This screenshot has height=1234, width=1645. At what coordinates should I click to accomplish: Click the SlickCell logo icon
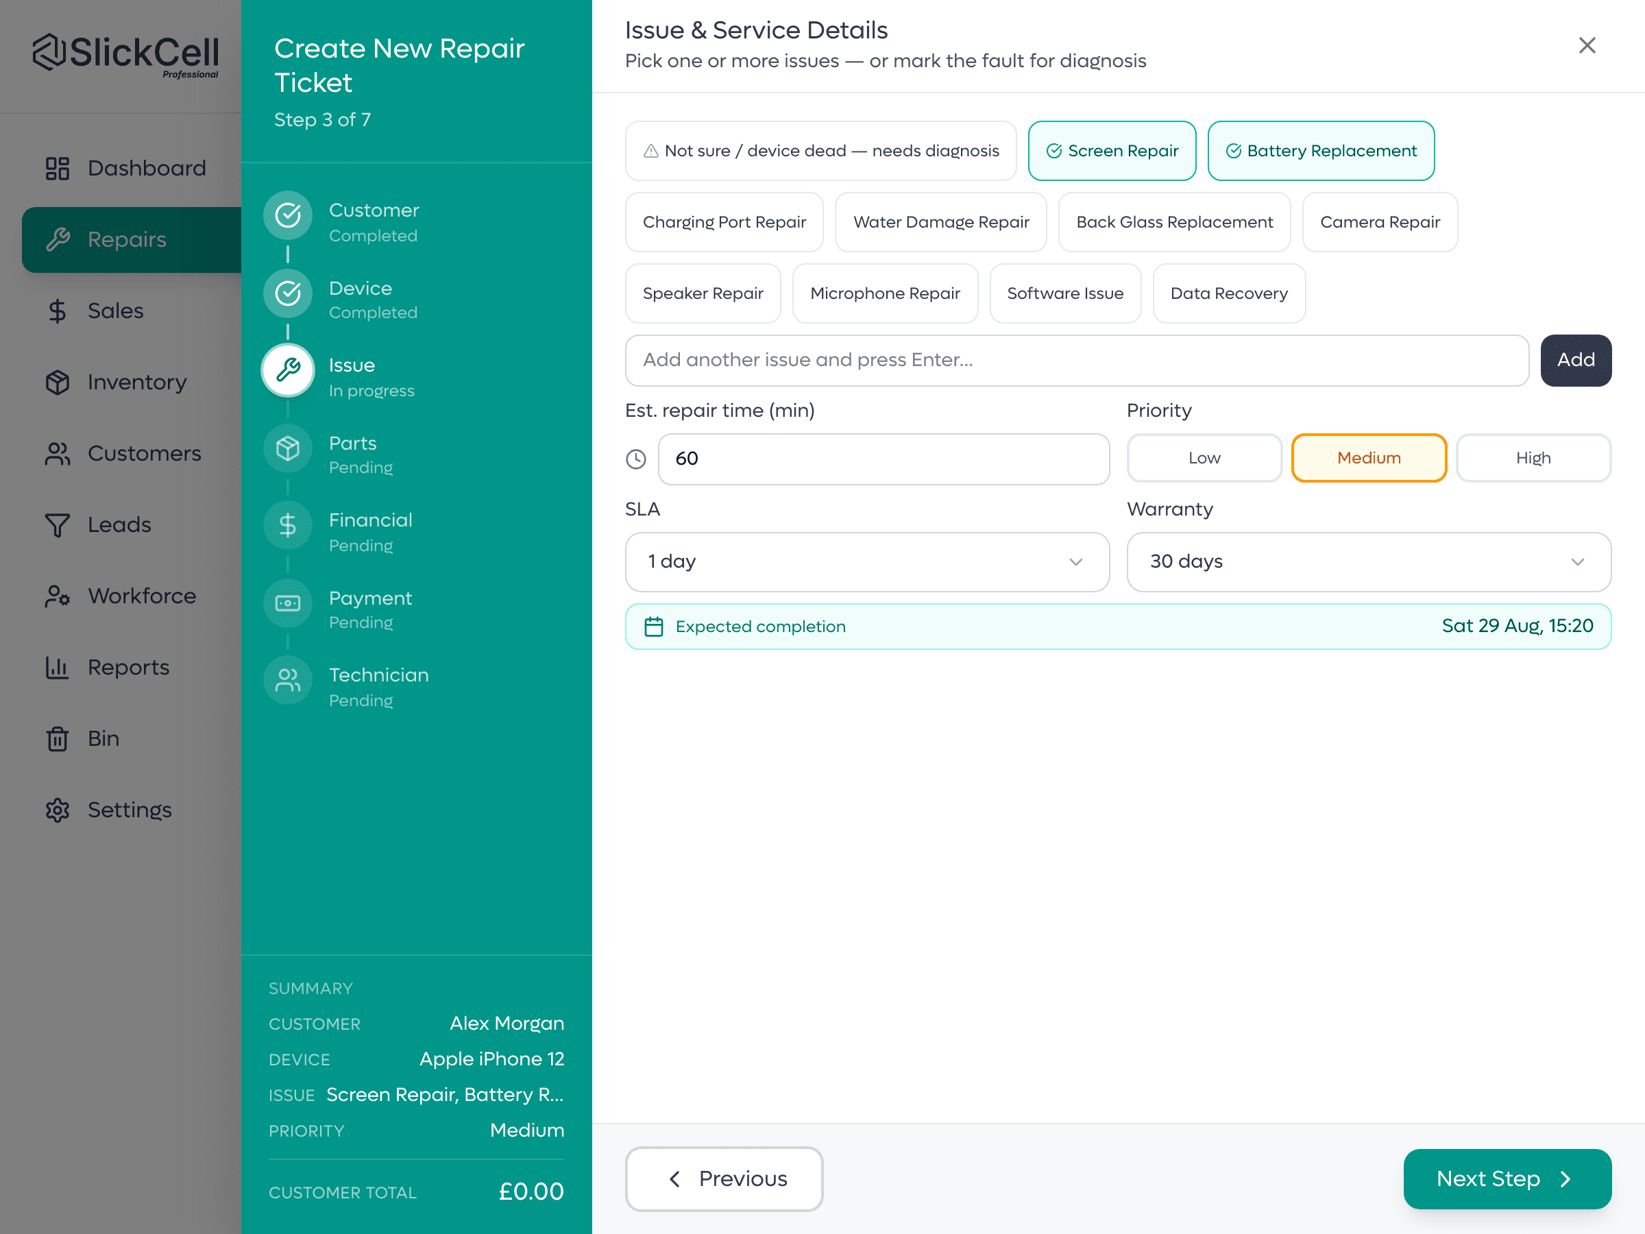coord(49,51)
